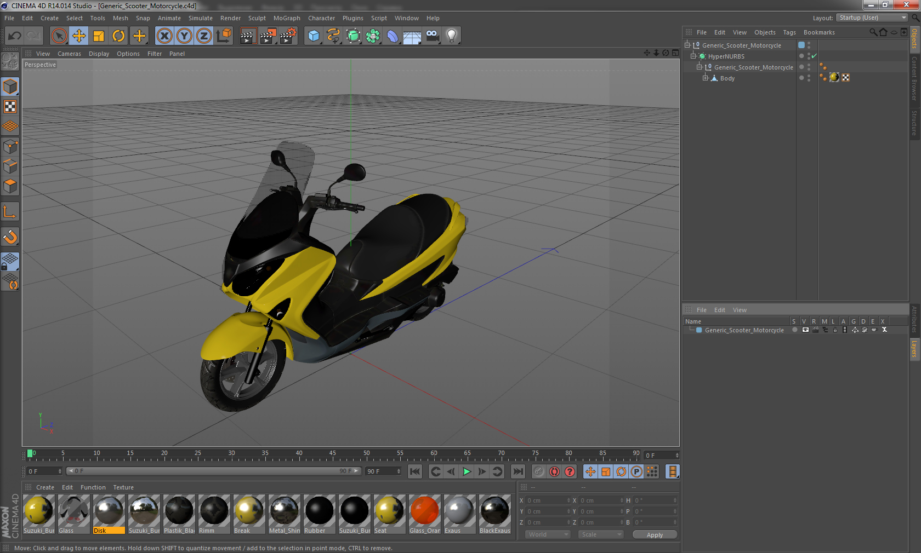The width and height of the screenshot is (921, 553).
Task: Open viewport Cameras menu
Action: coord(69,54)
